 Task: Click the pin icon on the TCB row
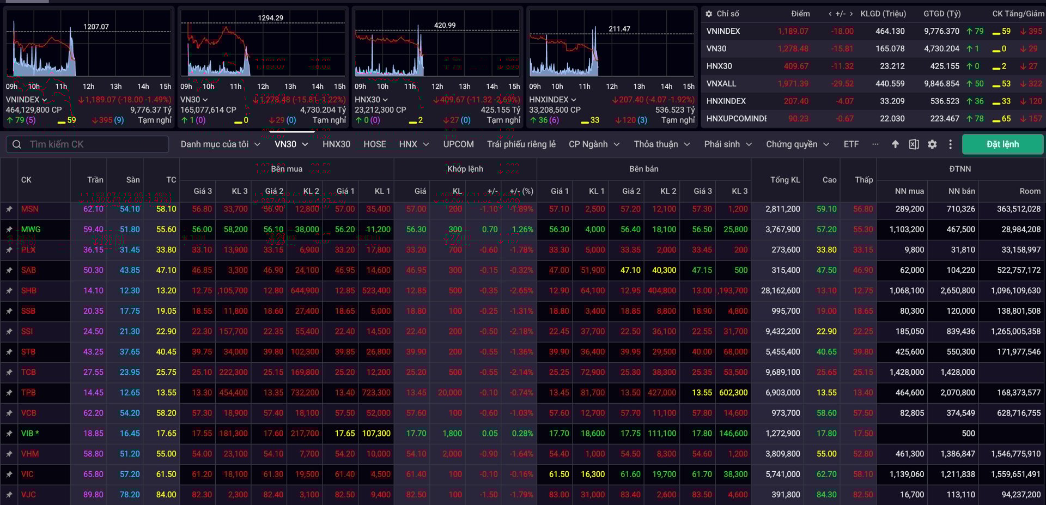pyautogui.click(x=9, y=372)
